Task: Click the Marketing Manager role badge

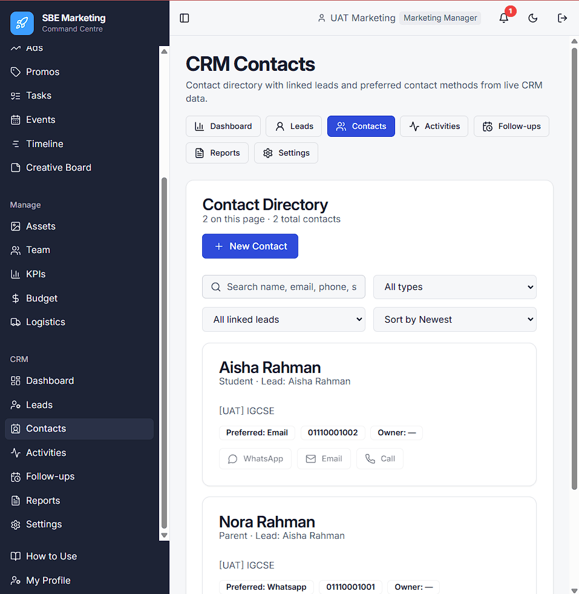Action: [440, 18]
